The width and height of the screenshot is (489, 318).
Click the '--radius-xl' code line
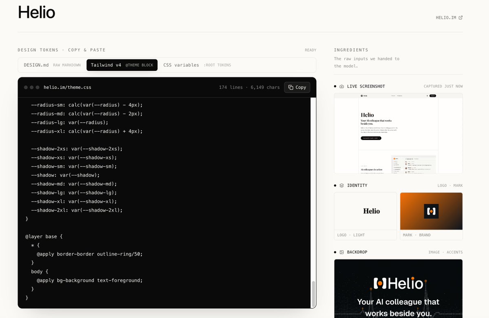(87, 131)
